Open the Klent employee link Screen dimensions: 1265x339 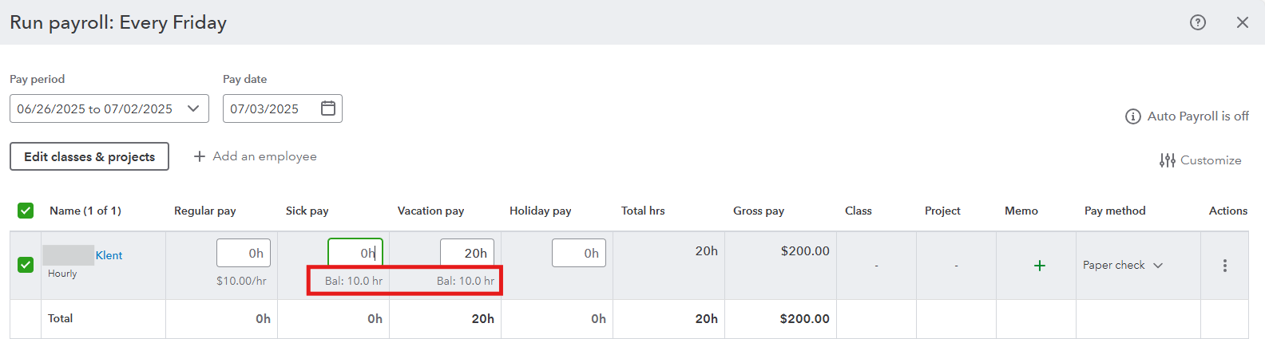(x=109, y=255)
